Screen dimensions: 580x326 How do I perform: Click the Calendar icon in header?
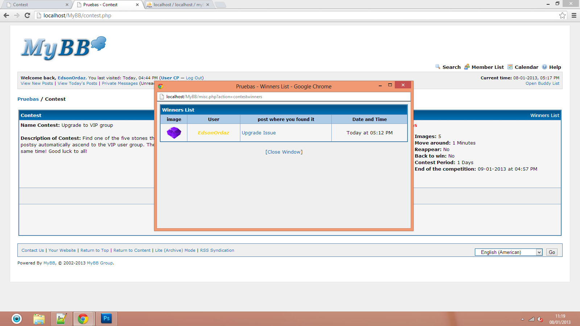(x=510, y=67)
